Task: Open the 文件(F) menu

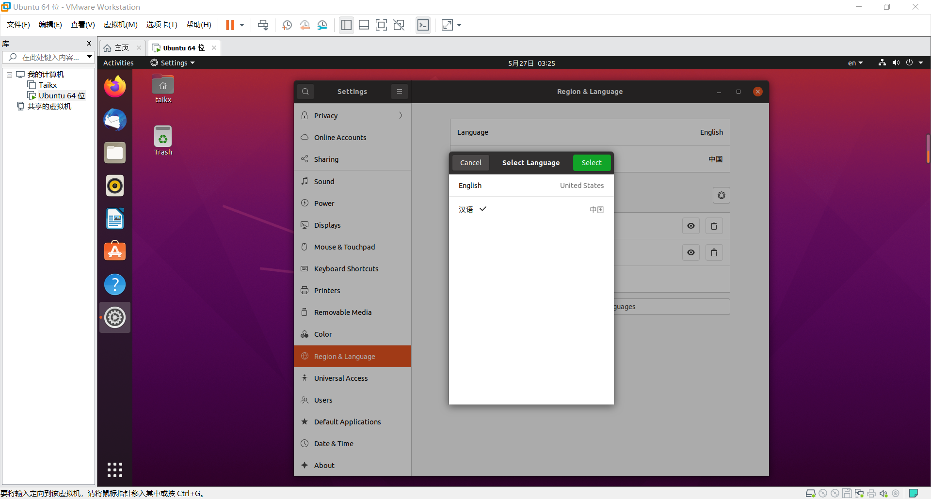Action: pyautogui.click(x=18, y=25)
